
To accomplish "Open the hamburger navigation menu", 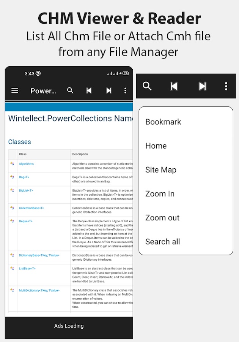I will click(x=15, y=90).
